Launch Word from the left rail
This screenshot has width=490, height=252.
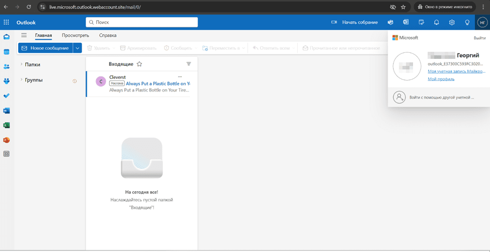pos(6,111)
